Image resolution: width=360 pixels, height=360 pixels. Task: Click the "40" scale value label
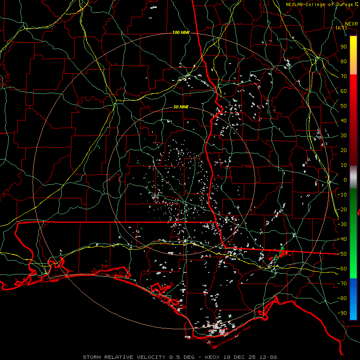click(344, 121)
